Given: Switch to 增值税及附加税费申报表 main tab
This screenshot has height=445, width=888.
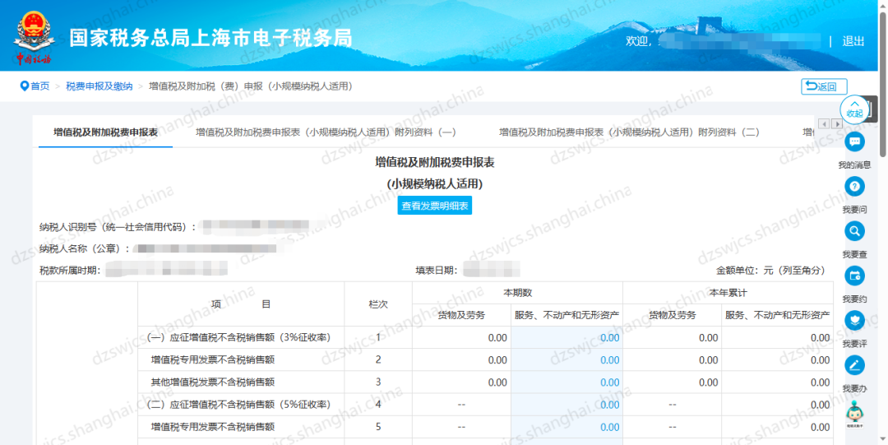Looking at the screenshot, I should pos(105,132).
